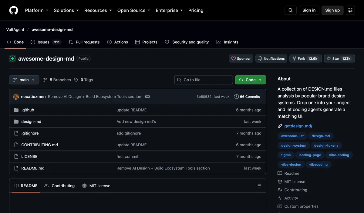Screen dimensions: 364x213
Task: Select the vibe-coding topic tag
Action: coord(339,155)
